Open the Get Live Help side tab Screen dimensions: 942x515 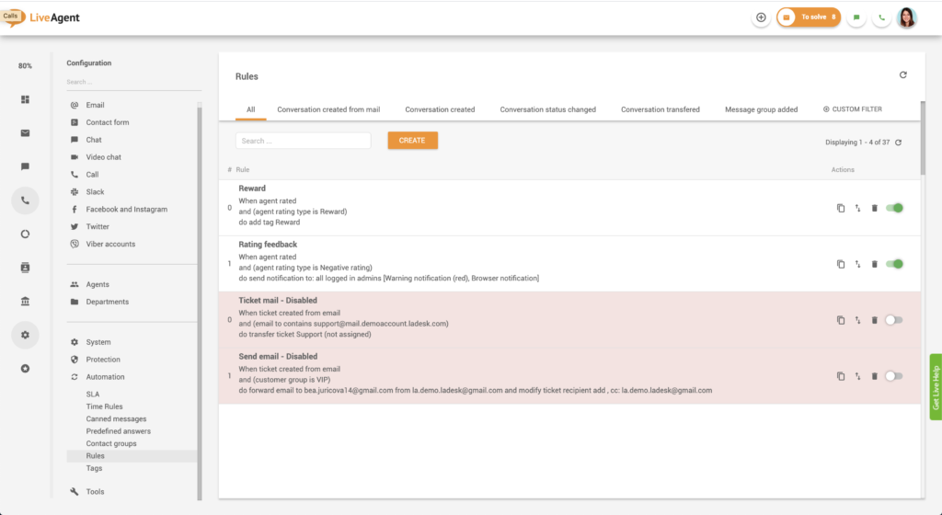point(936,387)
